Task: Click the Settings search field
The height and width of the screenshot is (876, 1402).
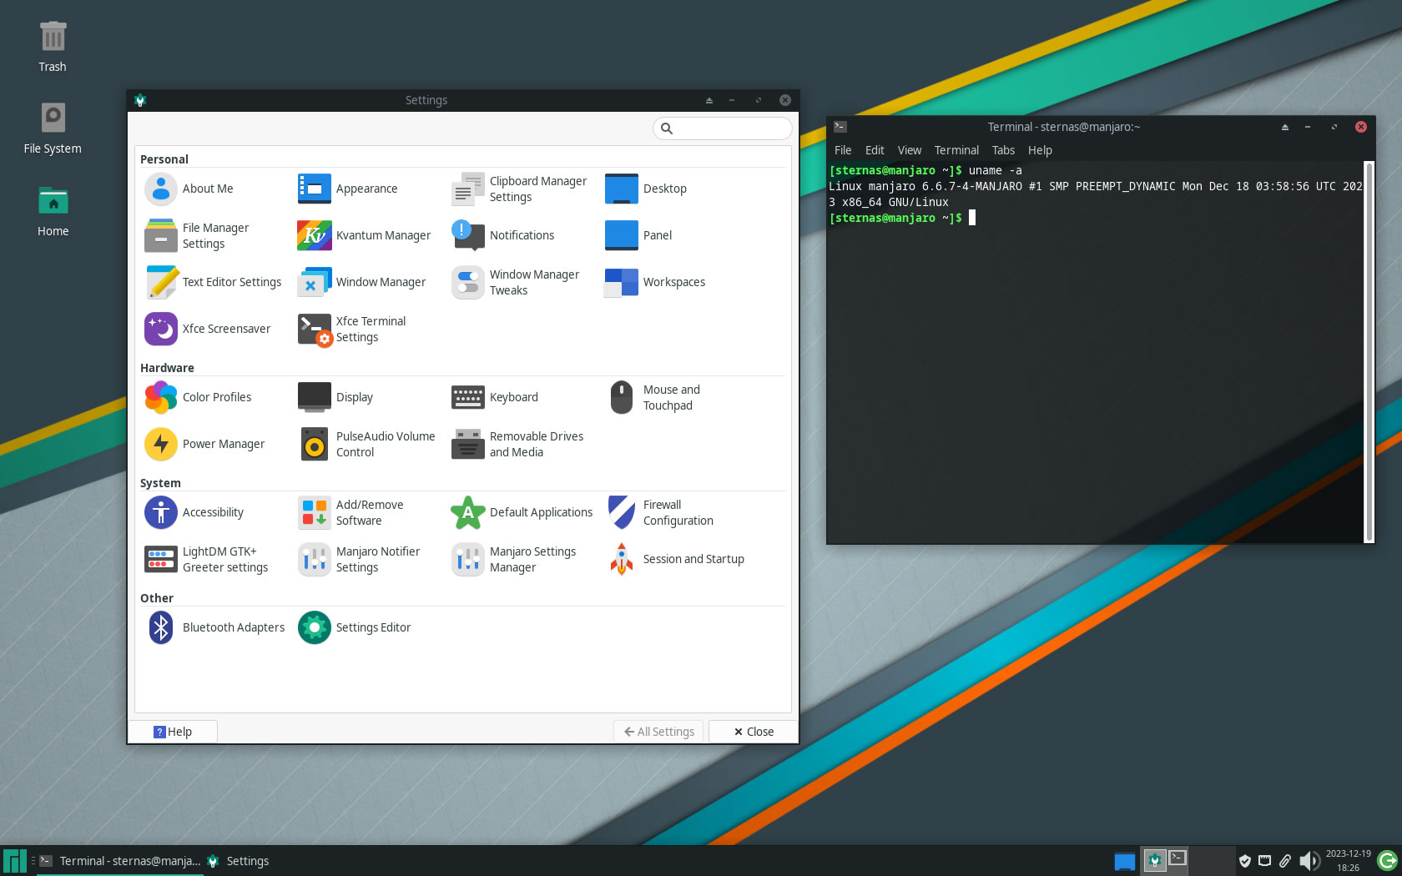Action: tap(722, 128)
